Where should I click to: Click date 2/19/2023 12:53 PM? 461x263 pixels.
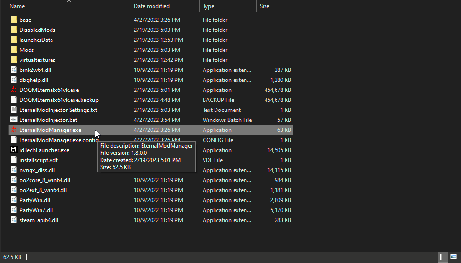[x=158, y=40]
